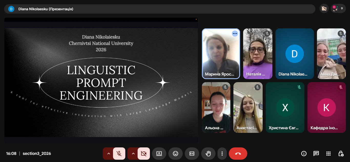Click muted mic icon on Христина Євг... tile
This screenshot has width=350, height=162.
tap(299, 87)
